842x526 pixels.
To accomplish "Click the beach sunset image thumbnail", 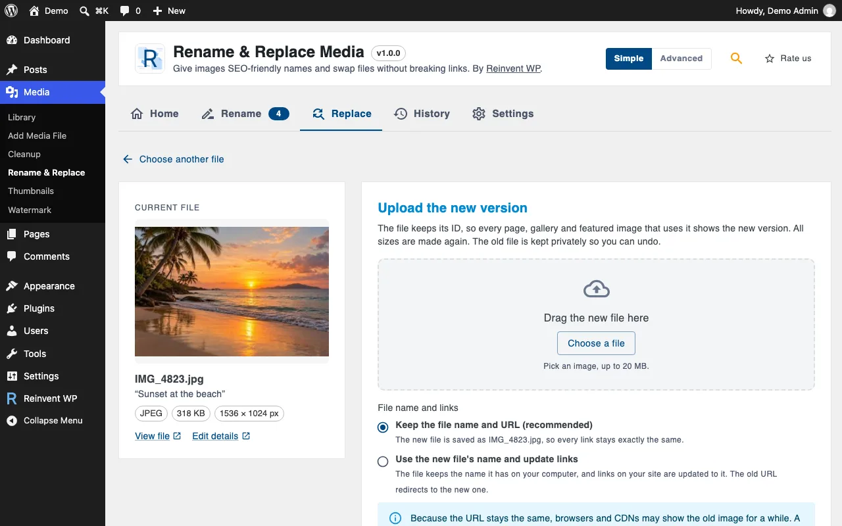I will click(x=232, y=291).
